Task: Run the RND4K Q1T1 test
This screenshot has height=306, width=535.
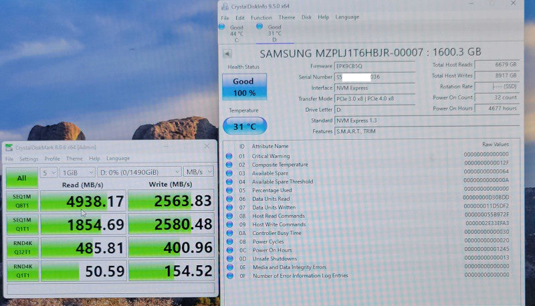Action: click(23, 271)
